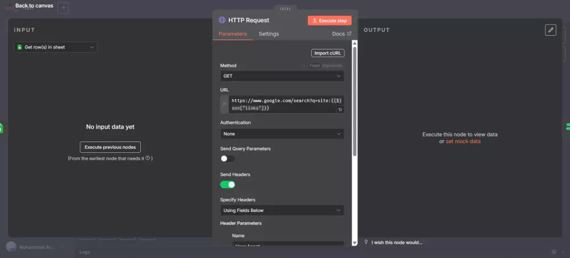Click 'I wish this node would...' link
This screenshot has height=258, width=570.
[397, 243]
